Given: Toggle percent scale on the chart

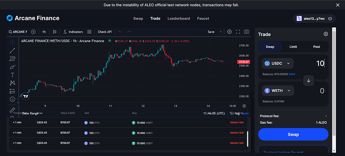Looking at the screenshot, I should tap(231, 114).
